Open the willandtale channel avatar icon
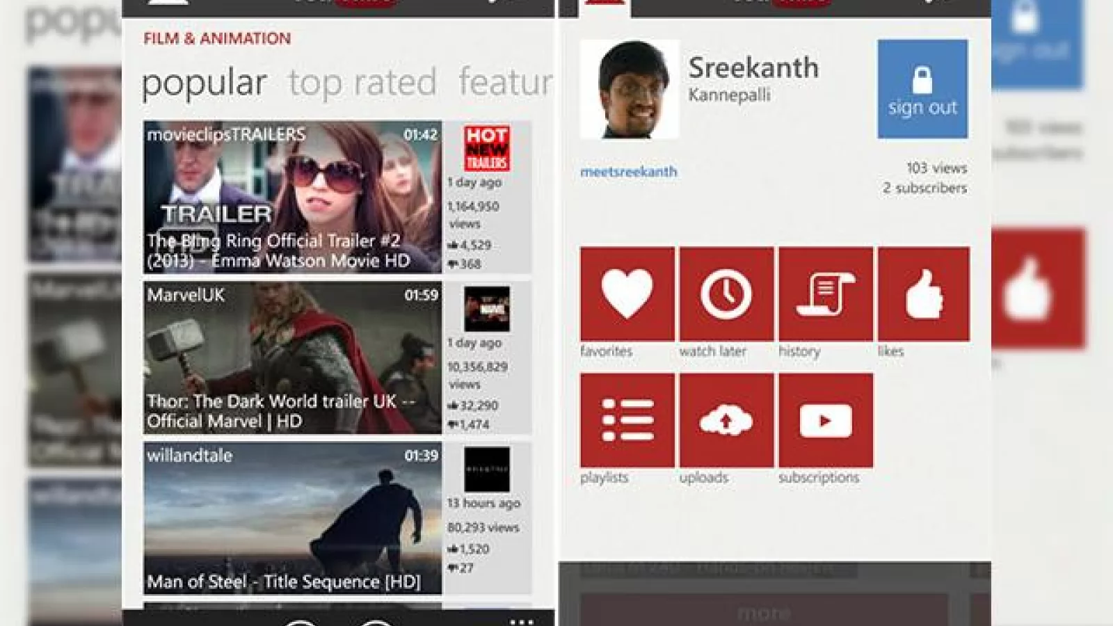The image size is (1113, 626). pyautogui.click(x=487, y=469)
